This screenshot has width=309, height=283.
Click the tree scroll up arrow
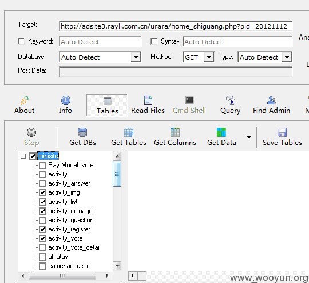point(117,156)
